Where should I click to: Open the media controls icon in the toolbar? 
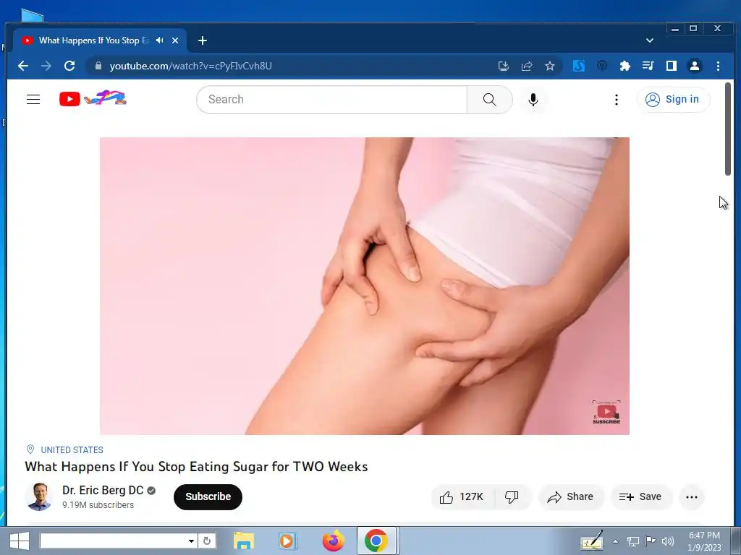pos(648,66)
